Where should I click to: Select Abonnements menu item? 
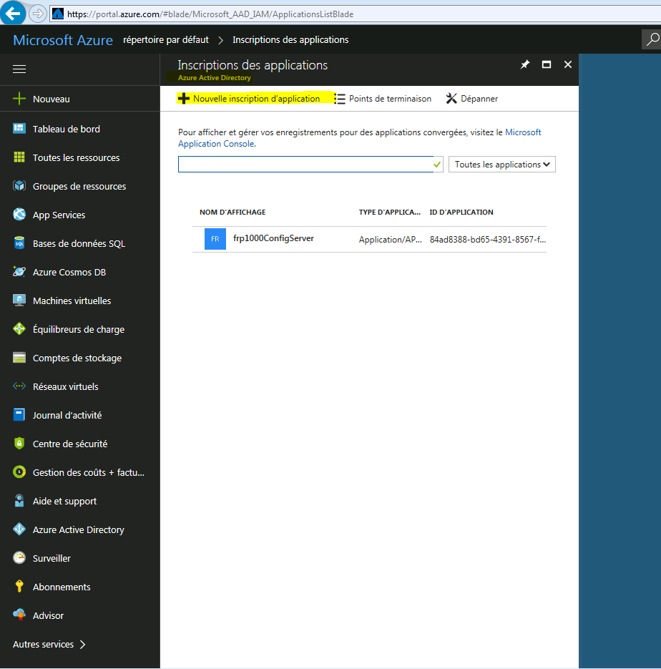click(62, 587)
